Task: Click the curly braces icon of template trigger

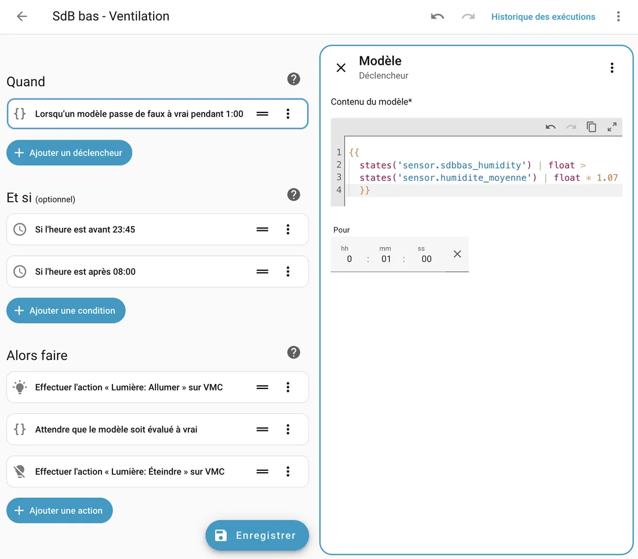Action: coord(20,114)
